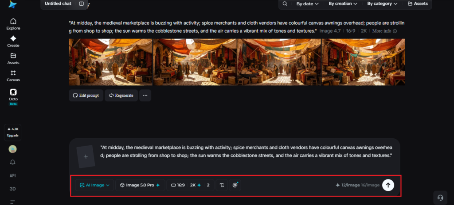The width and height of the screenshot is (454, 205).
Task: Select the Image 5.0 Pro model selector
Action: click(140, 185)
